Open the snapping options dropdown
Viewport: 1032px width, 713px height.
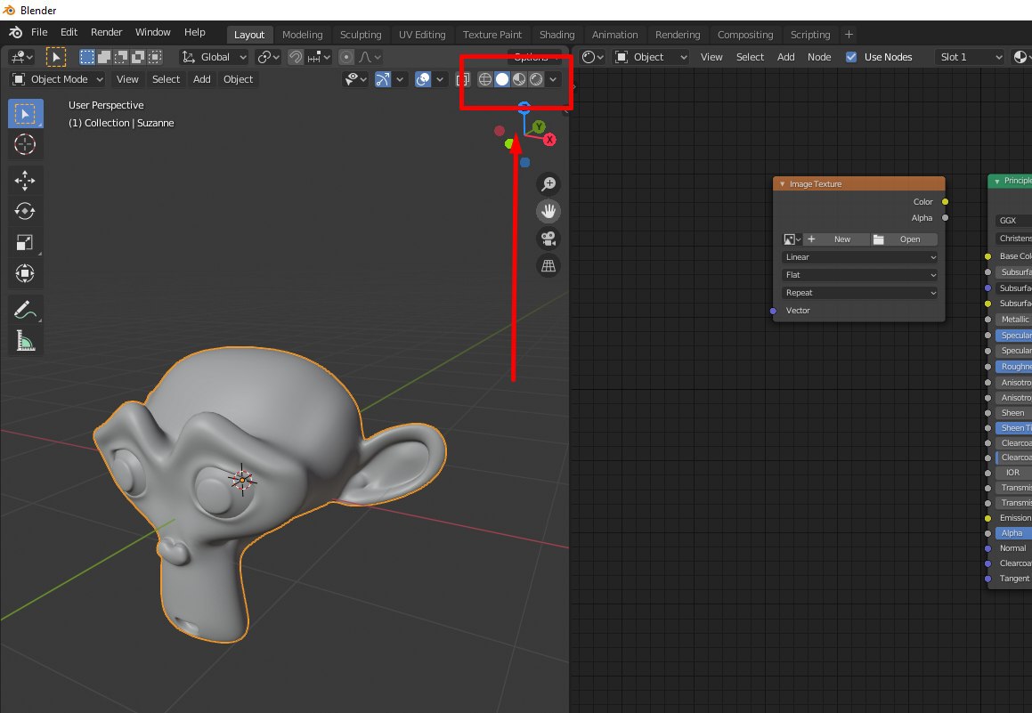coord(320,57)
